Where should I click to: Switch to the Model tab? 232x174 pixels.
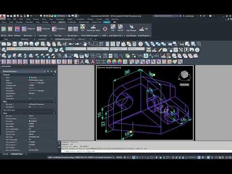coord(5,154)
